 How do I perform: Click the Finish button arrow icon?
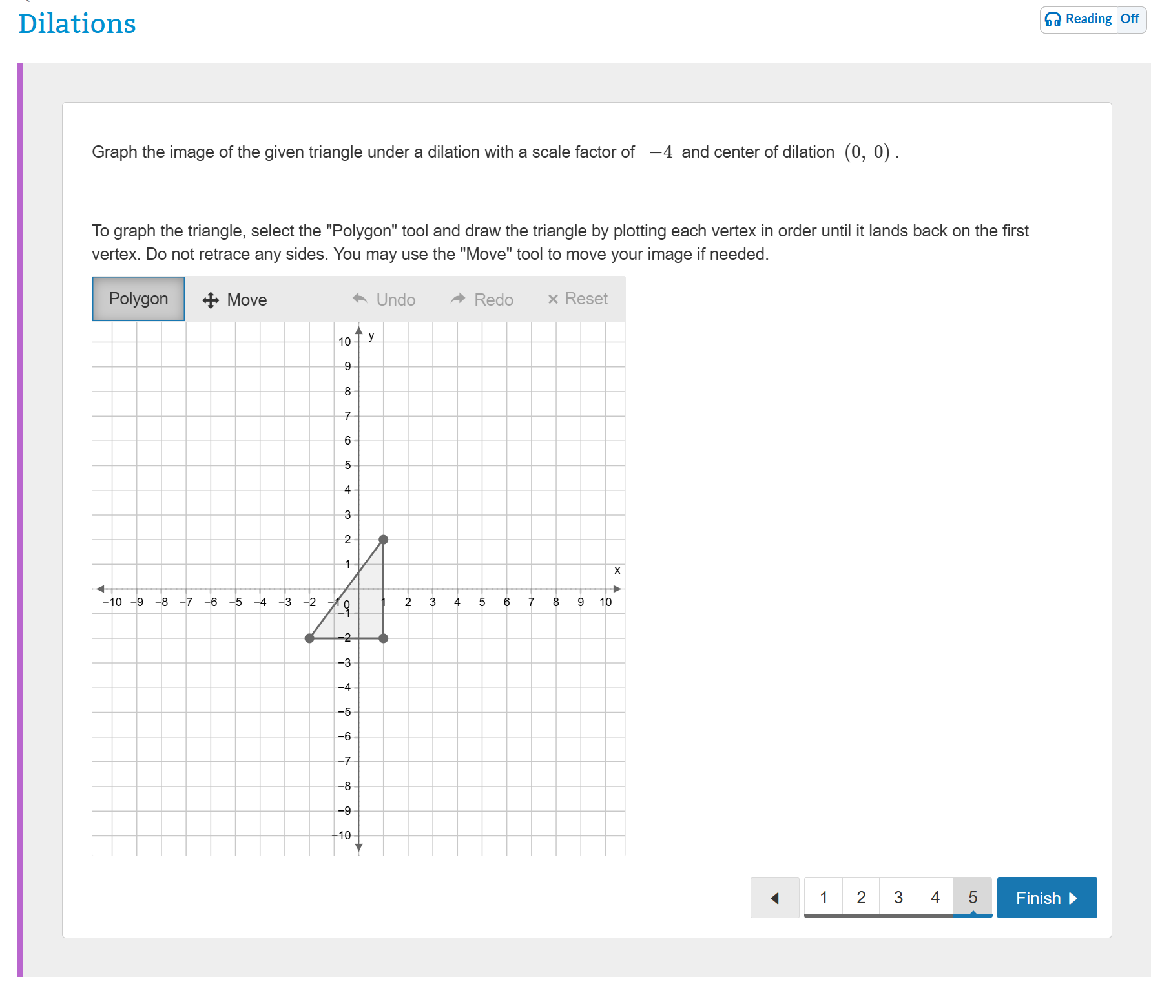click(1073, 898)
